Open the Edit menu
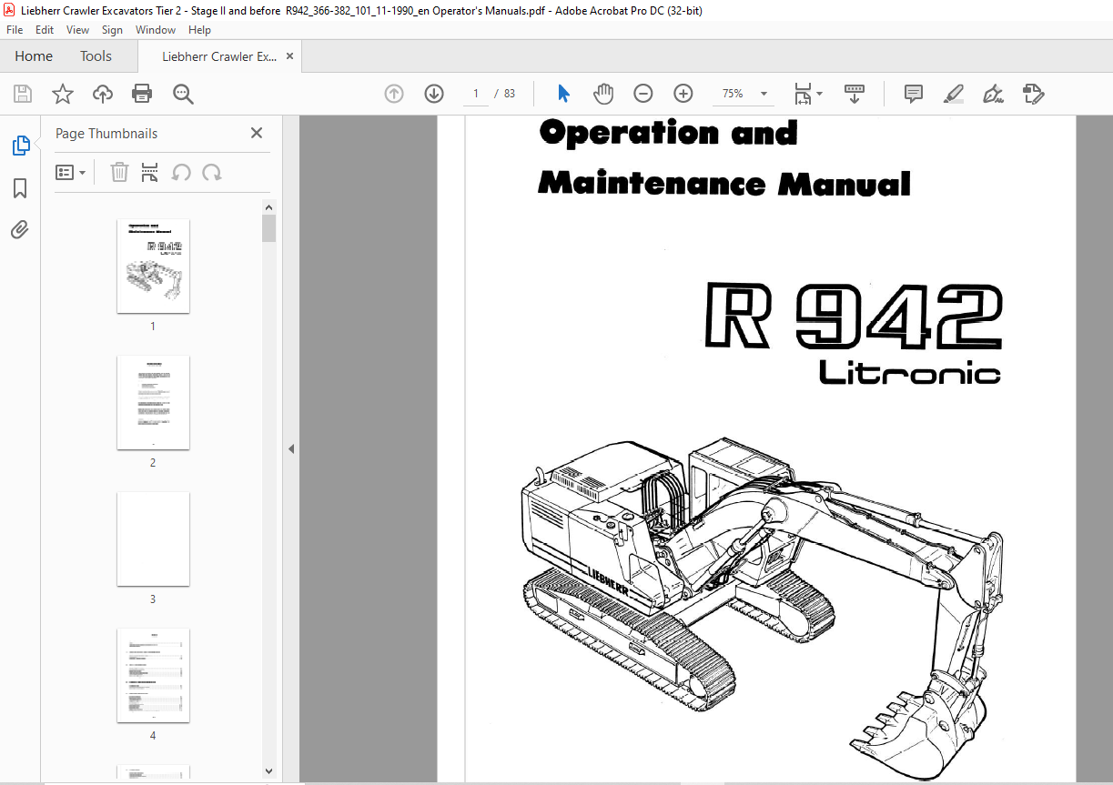Screen dimensions: 1113x785 45,30
